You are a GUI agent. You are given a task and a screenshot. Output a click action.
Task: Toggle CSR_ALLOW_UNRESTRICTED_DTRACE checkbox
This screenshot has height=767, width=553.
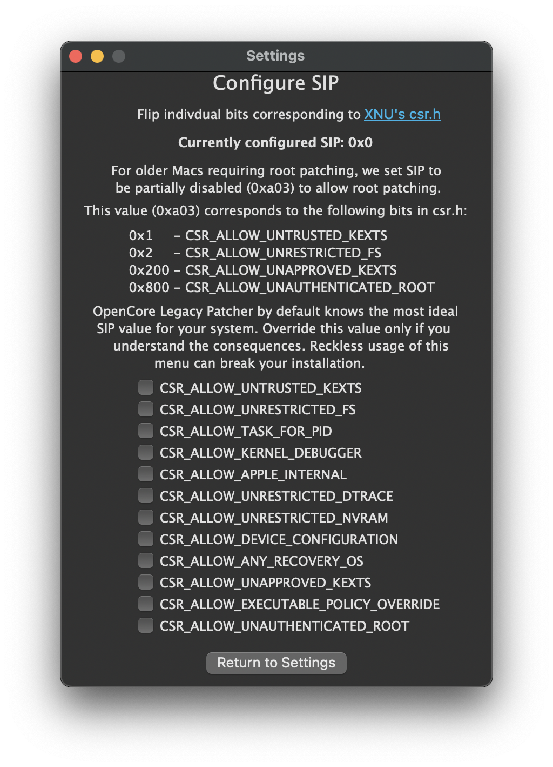[x=146, y=496]
